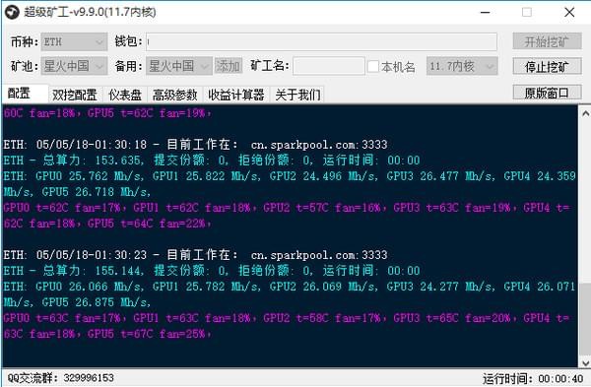Click the log line with time 01:30:18
Image resolution: width=591 pixels, height=387 pixels.
tap(195, 145)
